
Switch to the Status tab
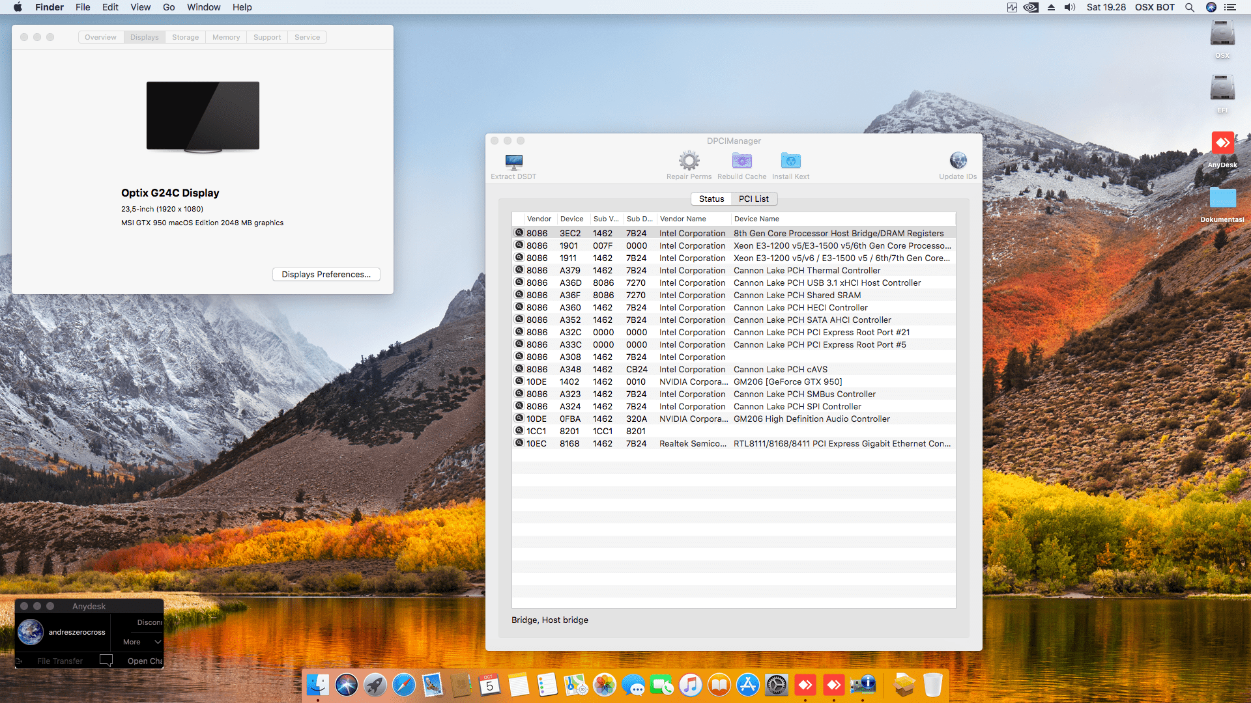tap(711, 199)
